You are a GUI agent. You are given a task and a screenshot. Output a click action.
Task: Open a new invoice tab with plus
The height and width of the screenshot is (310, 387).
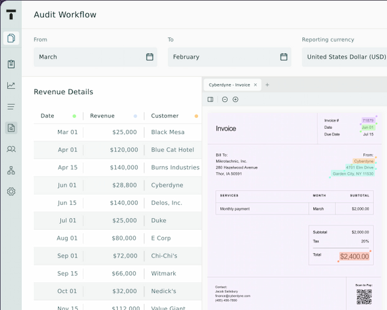coord(267,85)
